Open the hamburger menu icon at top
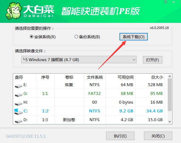Screen dimensions: 181x143 pyautogui.click(x=166, y=2)
